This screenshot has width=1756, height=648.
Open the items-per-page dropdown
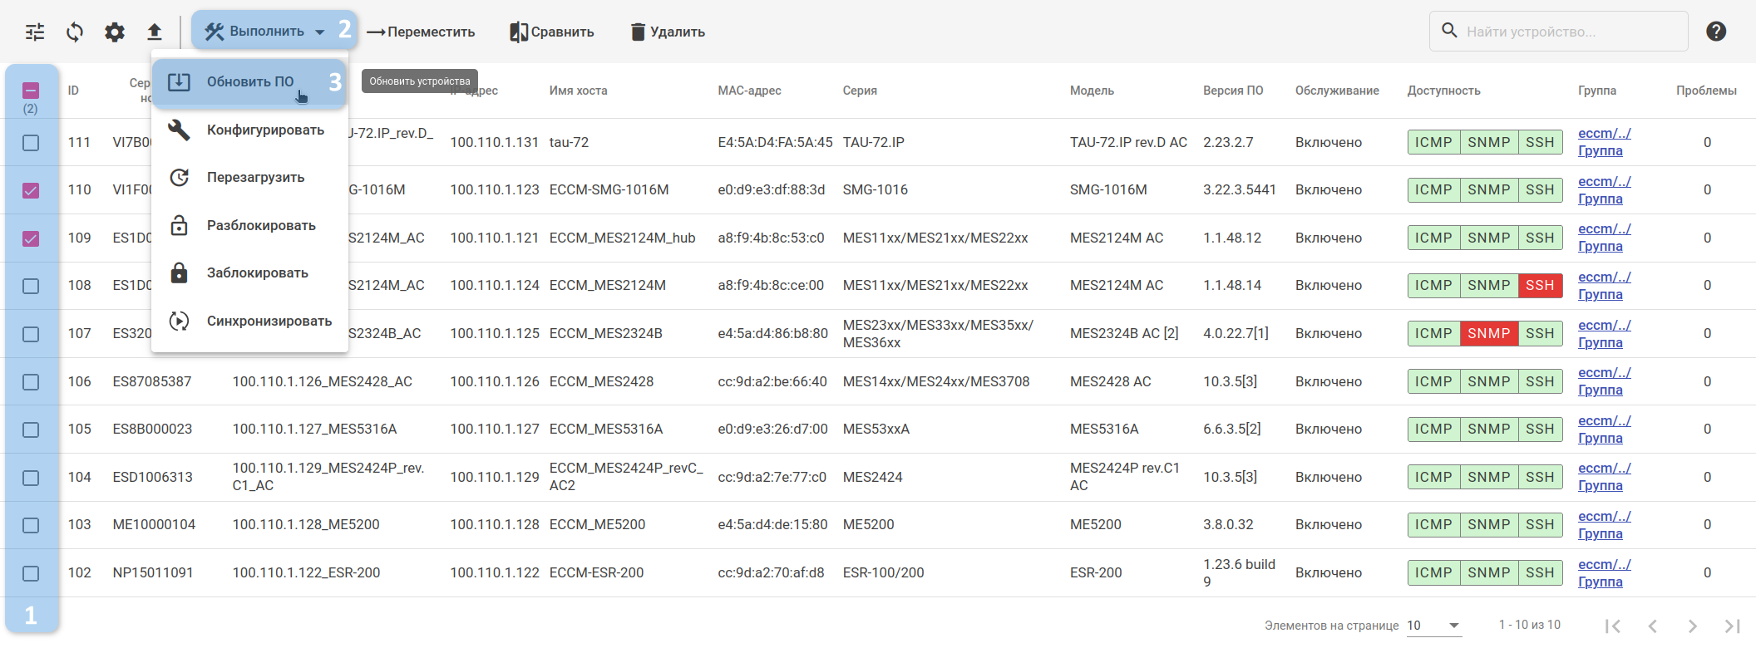[1433, 626]
